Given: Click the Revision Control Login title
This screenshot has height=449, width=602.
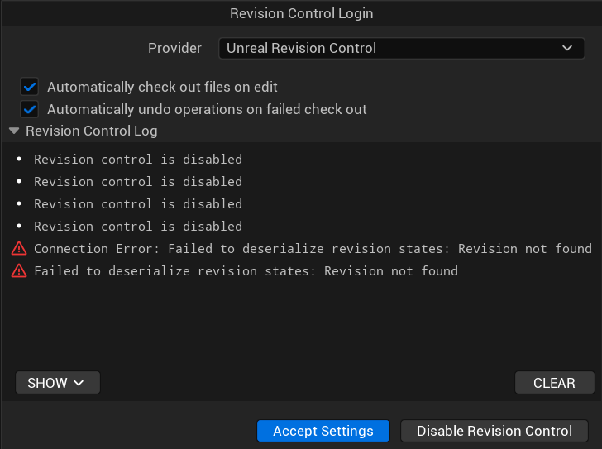Looking at the screenshot, I should coord(301,13).
